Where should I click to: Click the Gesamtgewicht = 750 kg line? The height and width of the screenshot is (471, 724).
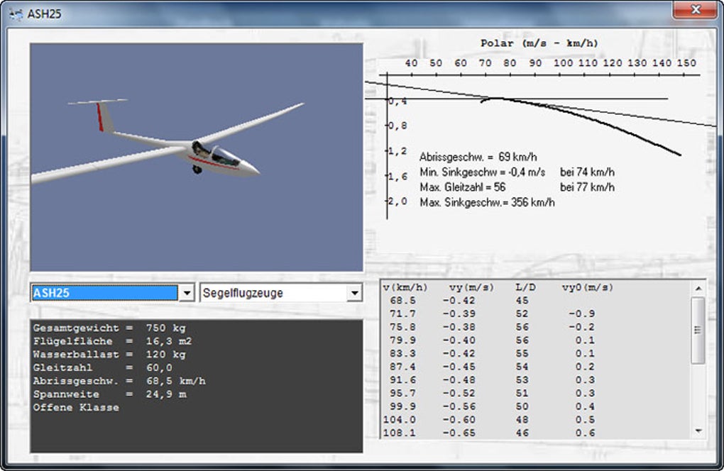pyautogui.click(x=109, y=328)
